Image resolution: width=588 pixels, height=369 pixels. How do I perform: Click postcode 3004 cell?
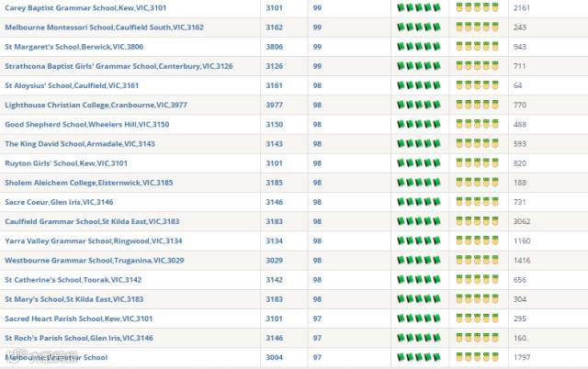coord(275,358)
